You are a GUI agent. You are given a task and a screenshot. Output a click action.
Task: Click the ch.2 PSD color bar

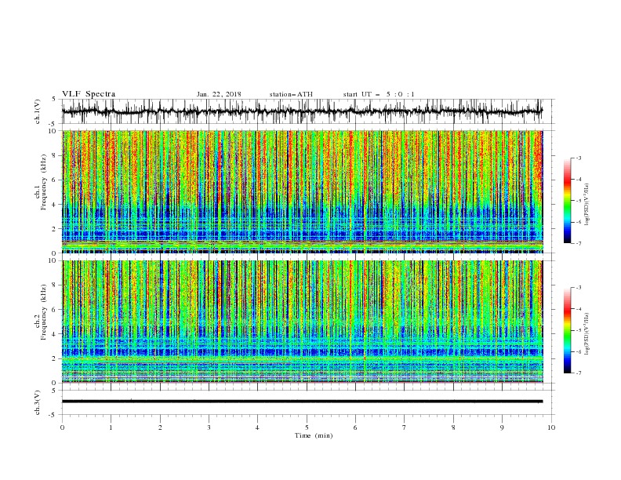(567, 330)
